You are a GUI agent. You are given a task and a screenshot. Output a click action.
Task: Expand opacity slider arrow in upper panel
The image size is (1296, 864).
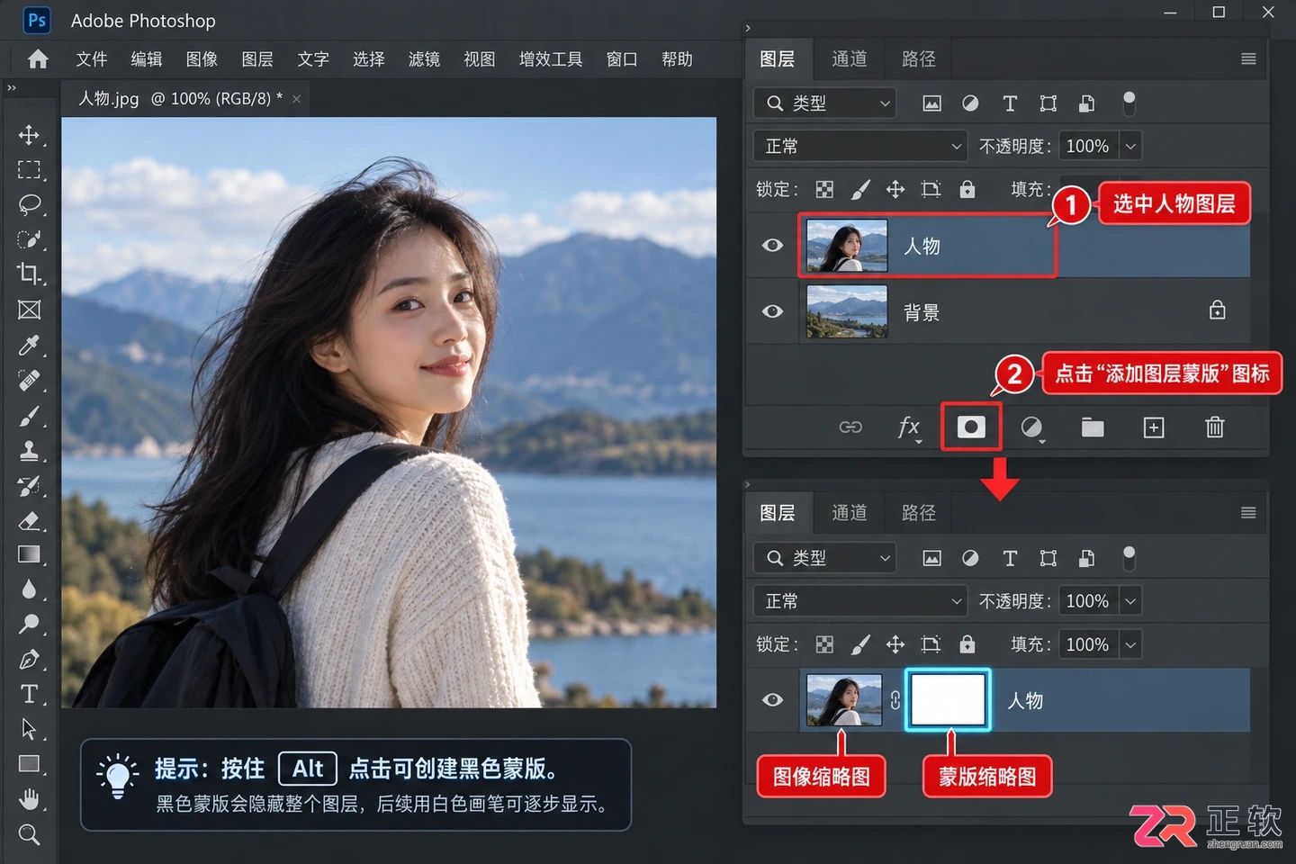coord(1131,146)
